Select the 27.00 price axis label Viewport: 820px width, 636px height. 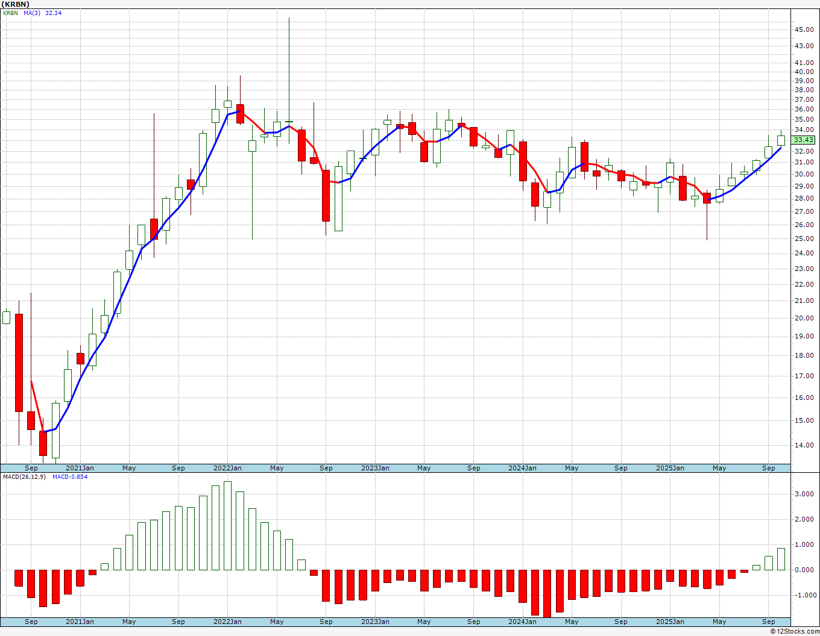(804, 211)
